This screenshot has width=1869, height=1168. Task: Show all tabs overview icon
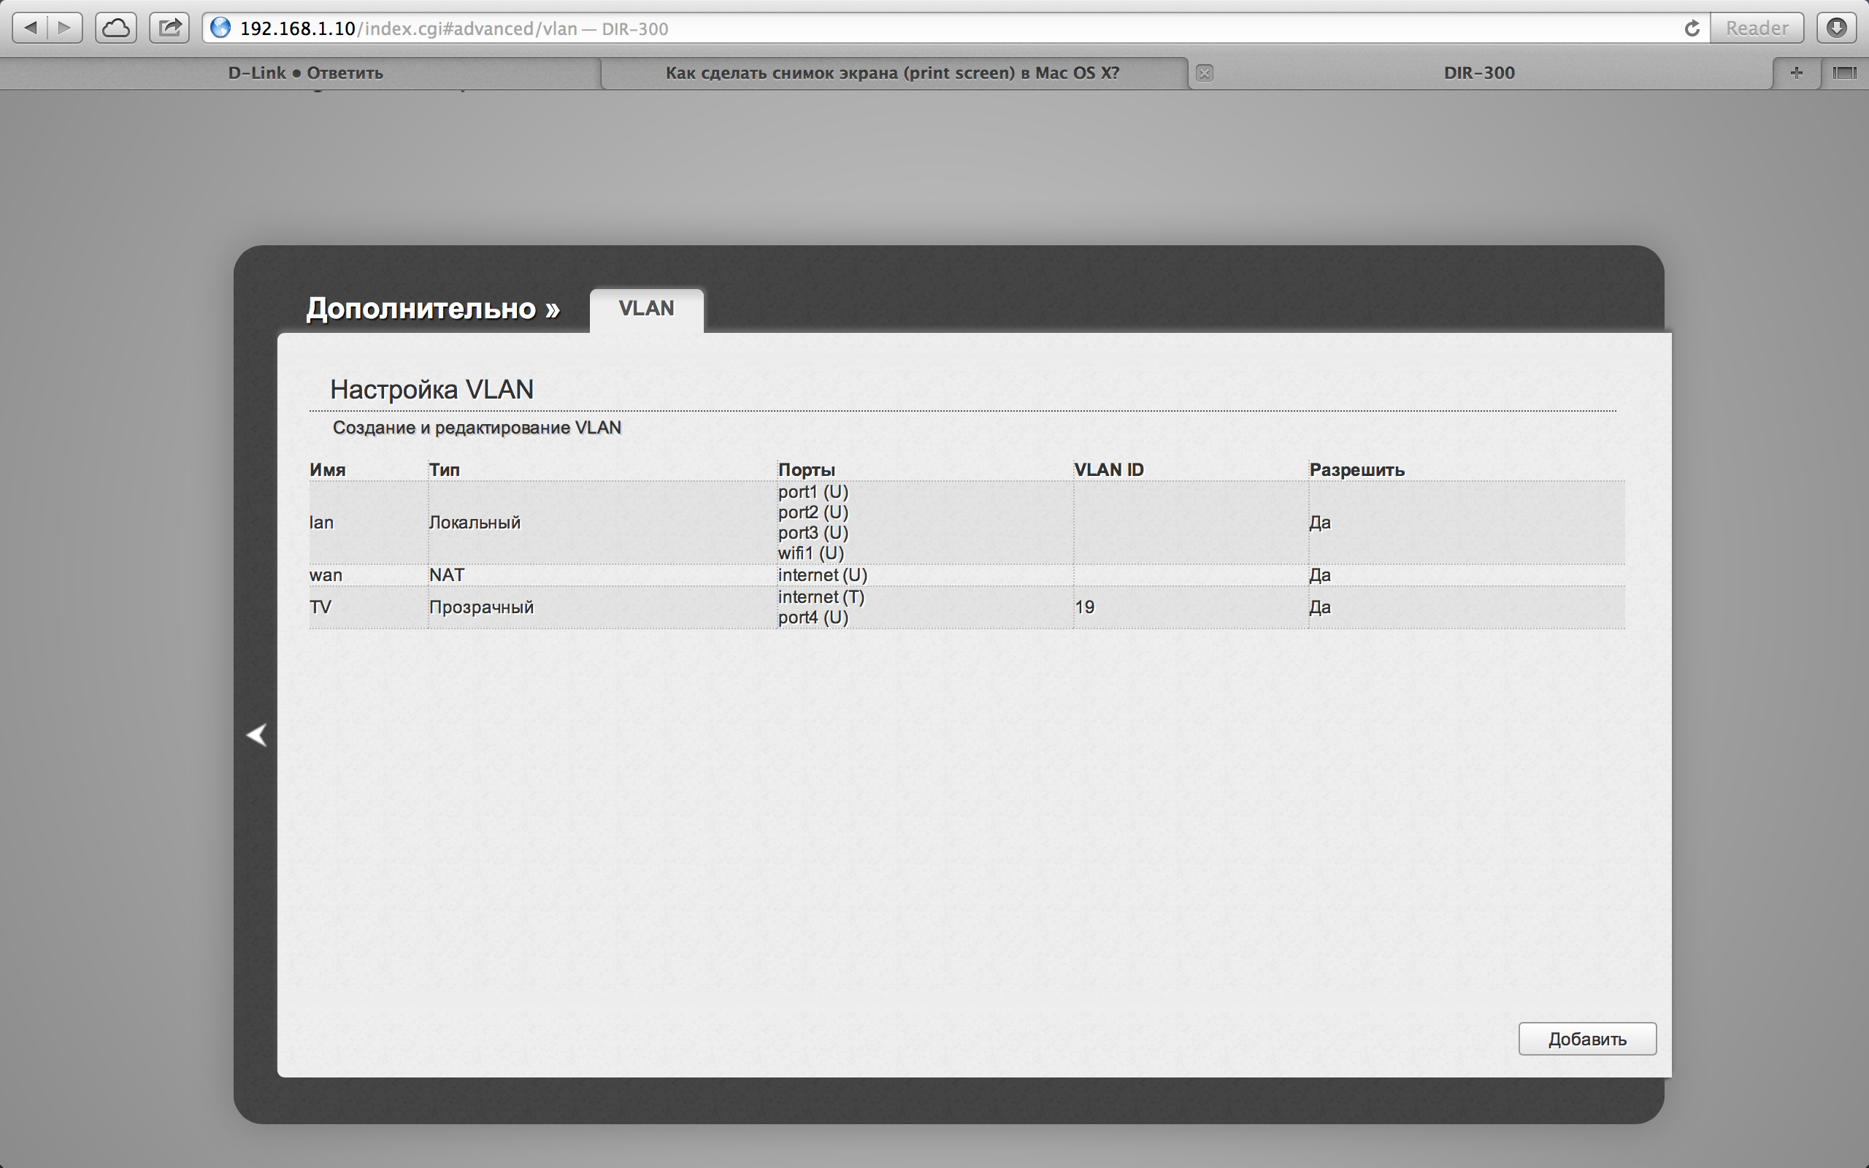tap(1844, 72)
